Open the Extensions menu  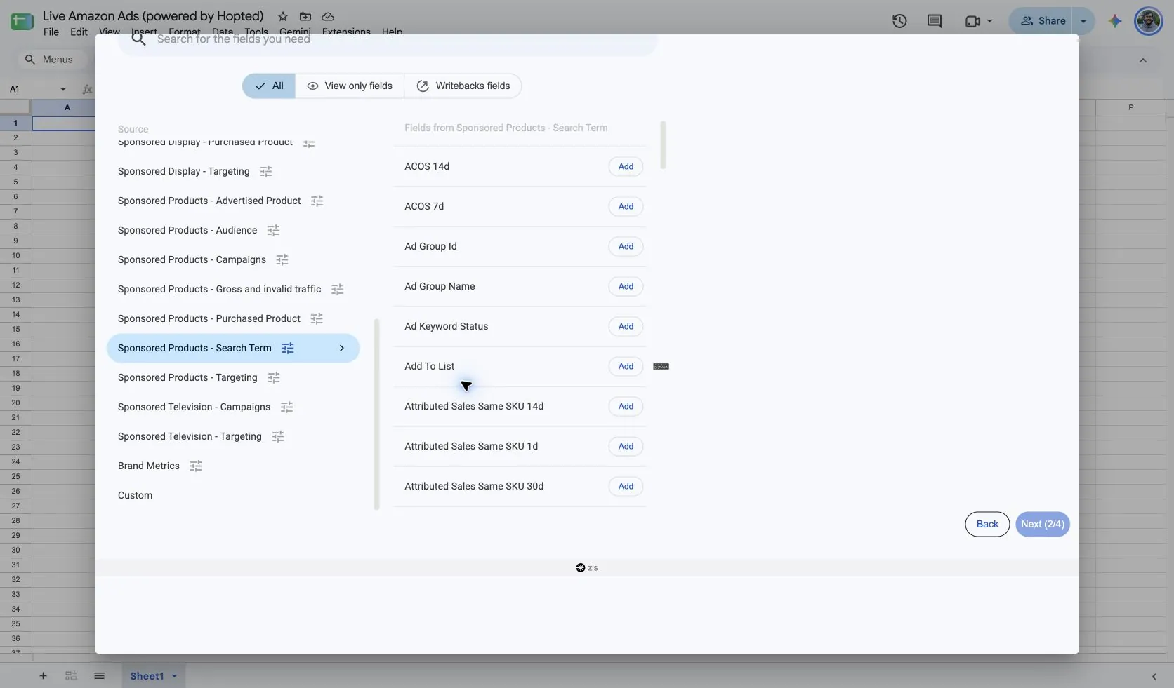point(346,32)
